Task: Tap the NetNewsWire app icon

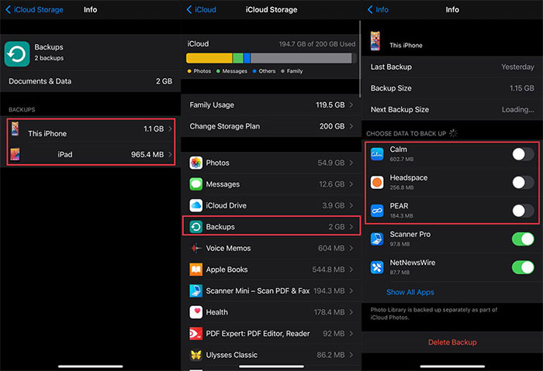Action: point(377,267)
